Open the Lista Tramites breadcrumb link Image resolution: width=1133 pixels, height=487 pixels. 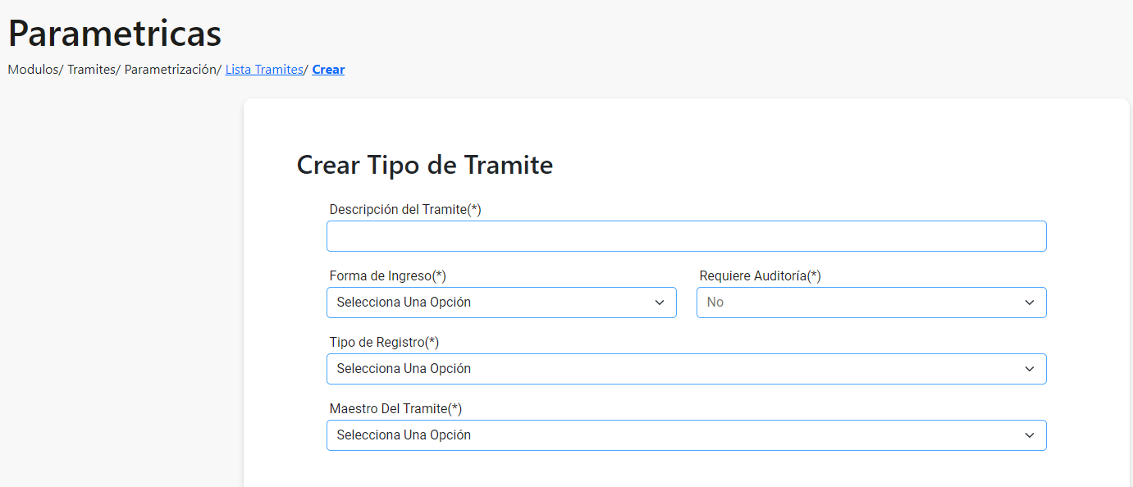(x=264, y=70)
